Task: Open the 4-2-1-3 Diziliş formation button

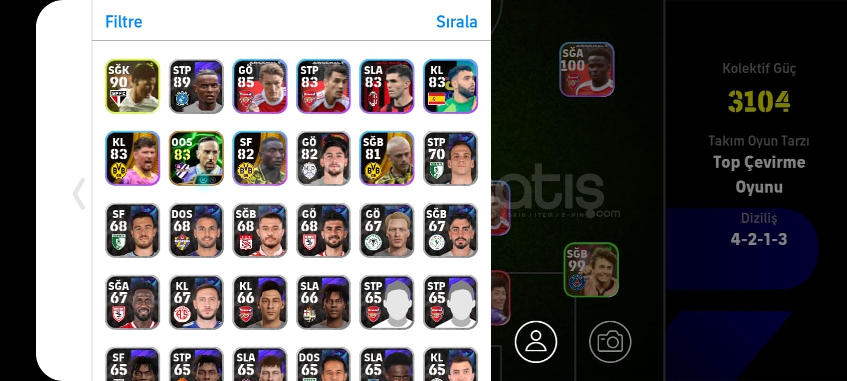Action: tap(759, 229)
